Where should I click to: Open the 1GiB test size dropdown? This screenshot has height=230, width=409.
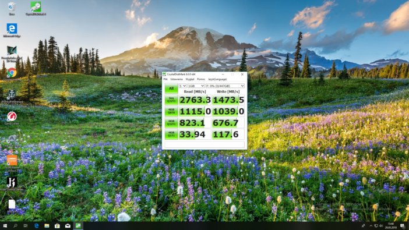point(196,86)
